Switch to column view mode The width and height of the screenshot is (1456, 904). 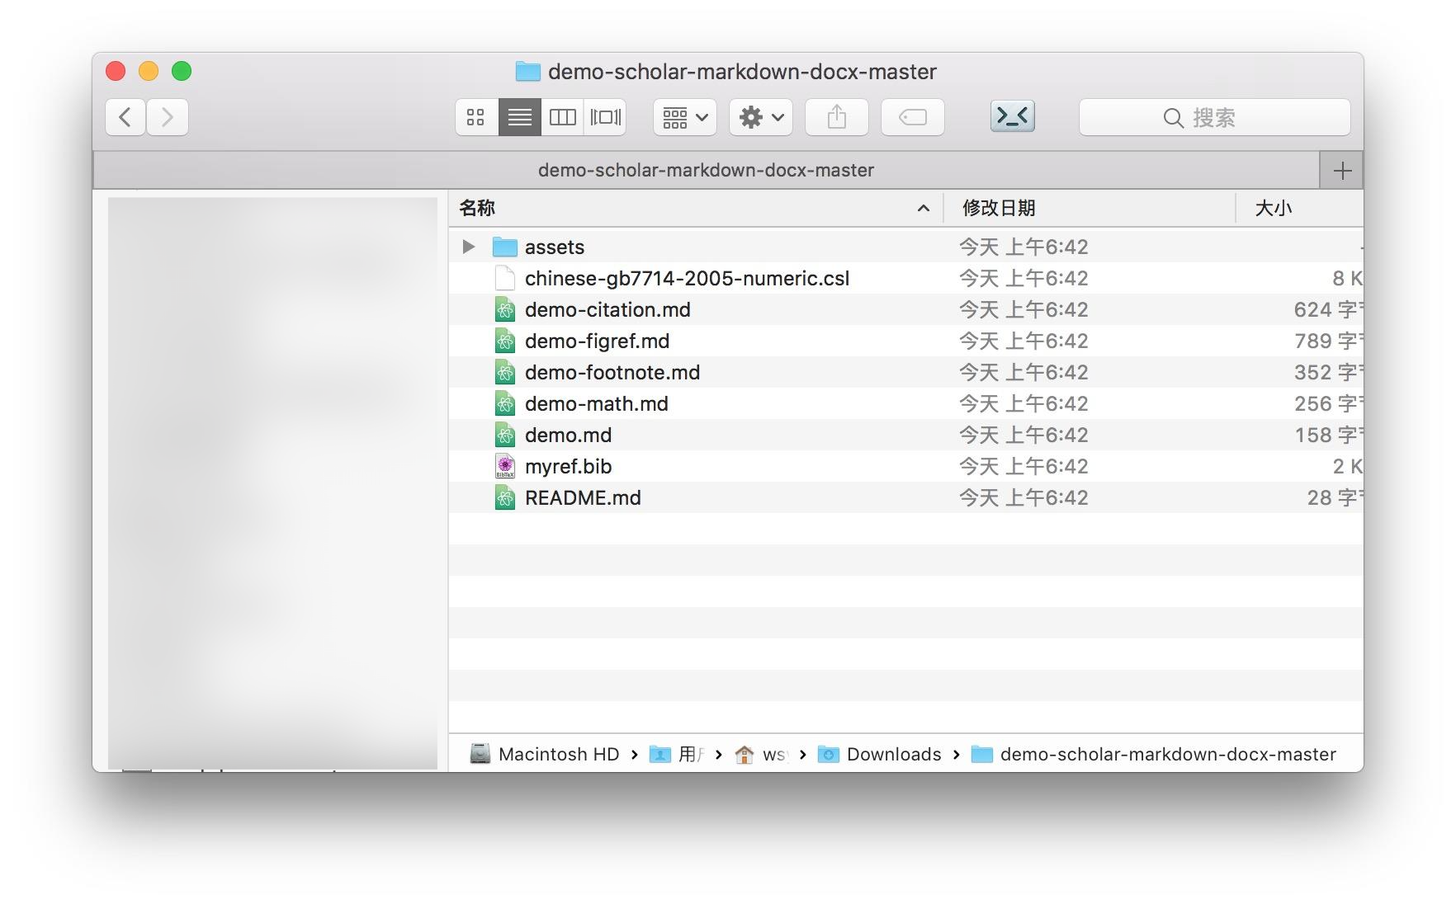[562, 117]
